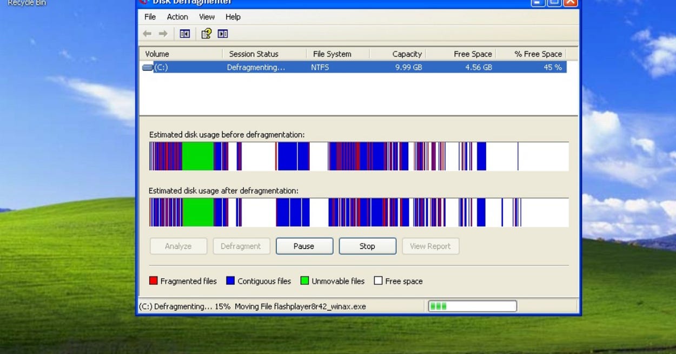
Task: Open the View menu
Action: (207, 17)
